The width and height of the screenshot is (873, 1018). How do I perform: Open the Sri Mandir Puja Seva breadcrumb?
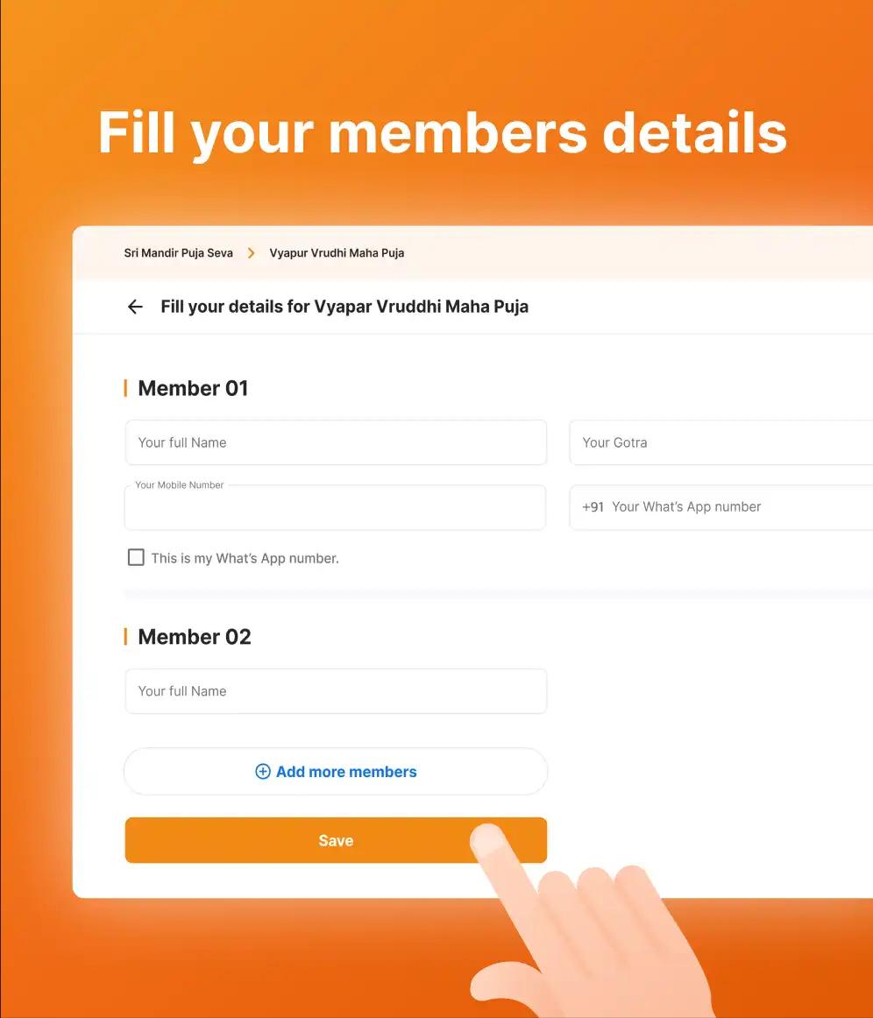coord(179,253)
